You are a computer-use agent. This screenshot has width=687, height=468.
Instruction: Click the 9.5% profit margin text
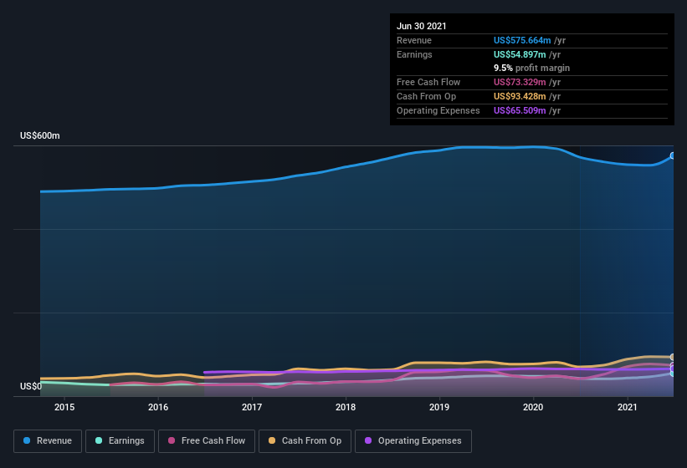pos(532,68)
